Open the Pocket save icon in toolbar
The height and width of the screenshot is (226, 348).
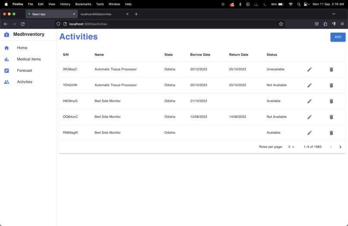317,24
